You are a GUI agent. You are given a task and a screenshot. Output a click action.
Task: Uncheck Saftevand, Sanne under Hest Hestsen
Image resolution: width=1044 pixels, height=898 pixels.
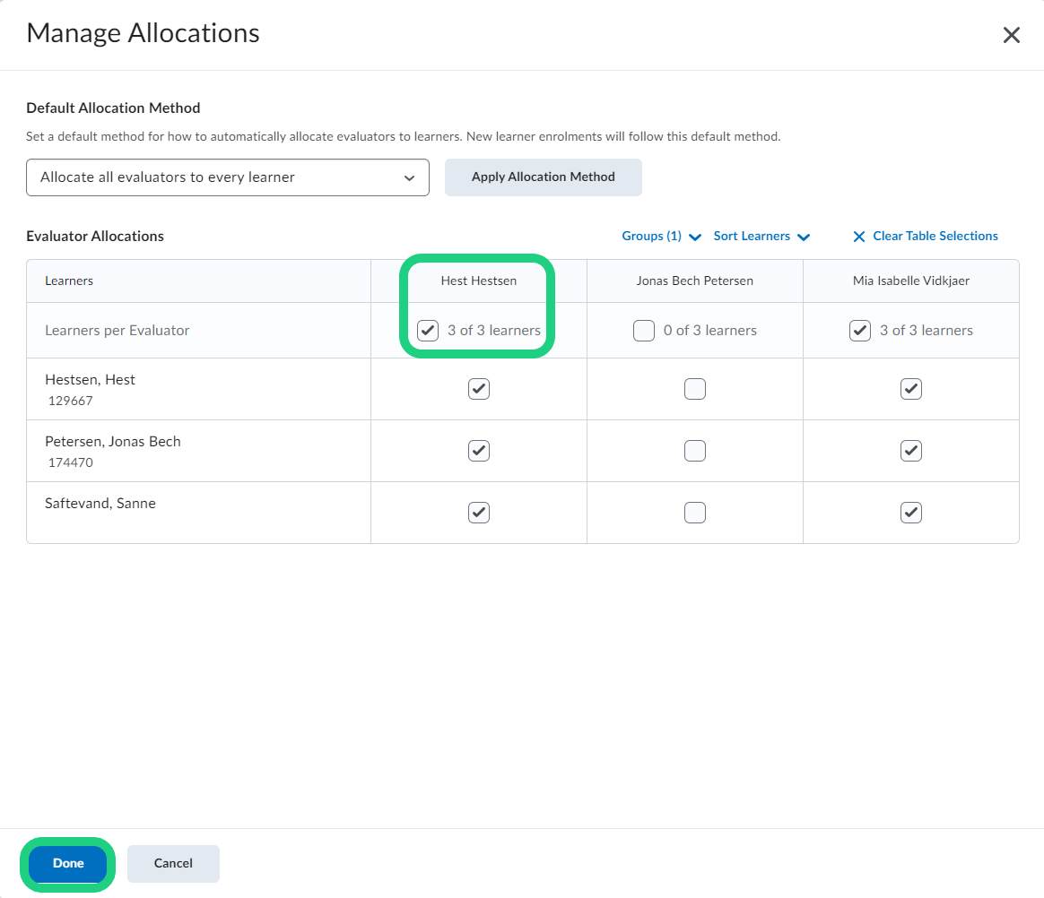[x=478, y=512]
